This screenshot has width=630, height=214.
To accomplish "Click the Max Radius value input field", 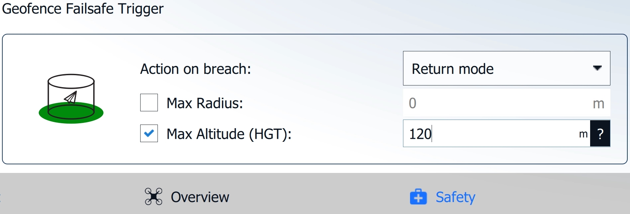I will [495, 103].
